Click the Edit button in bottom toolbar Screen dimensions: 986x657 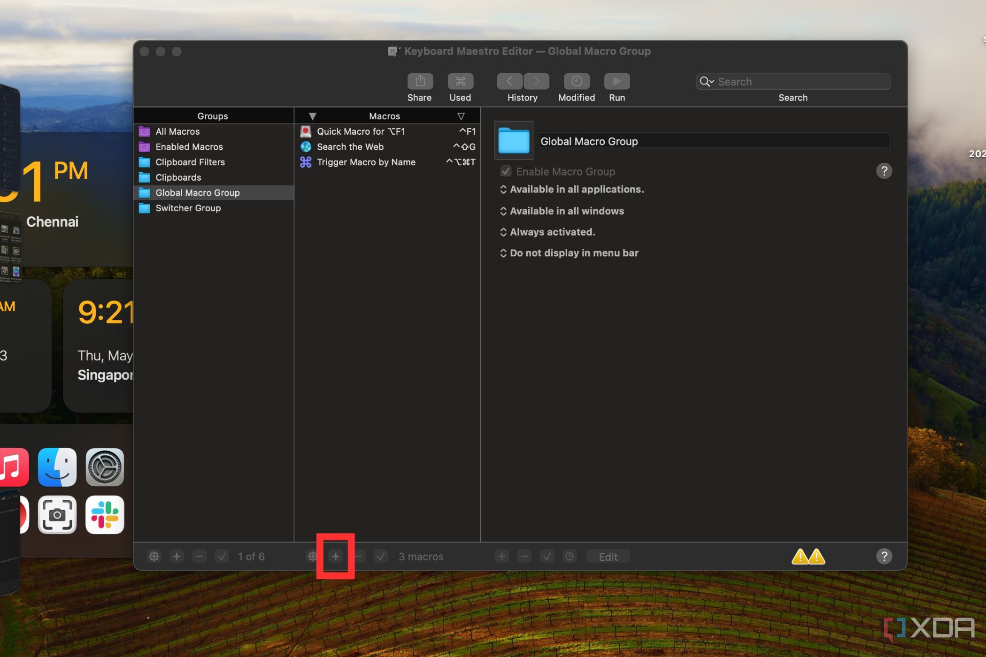tap(608, 557)
